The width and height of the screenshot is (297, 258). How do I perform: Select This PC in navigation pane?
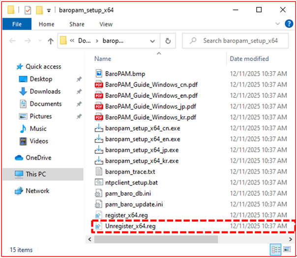43,174
